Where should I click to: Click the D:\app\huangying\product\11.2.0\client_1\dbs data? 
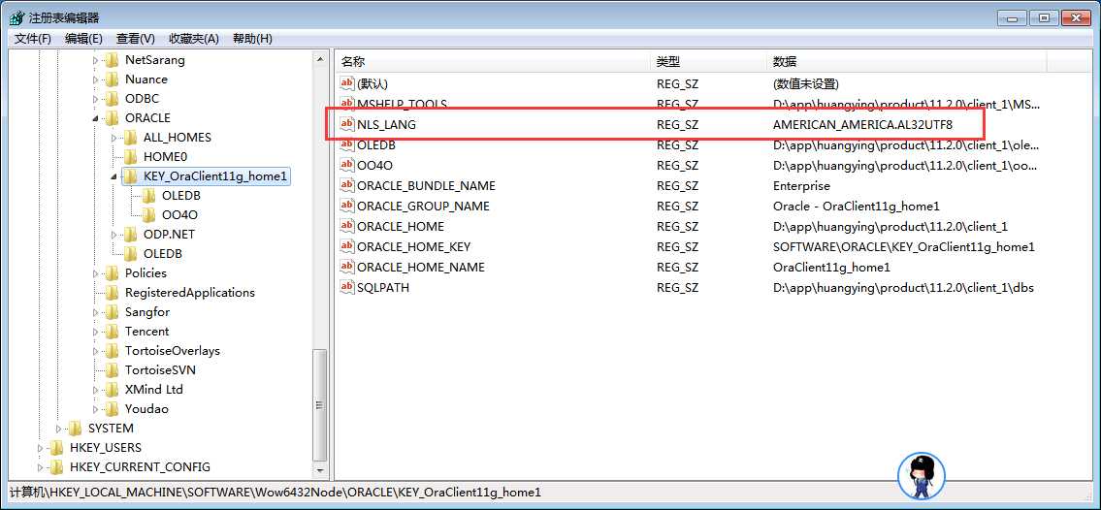903,287
